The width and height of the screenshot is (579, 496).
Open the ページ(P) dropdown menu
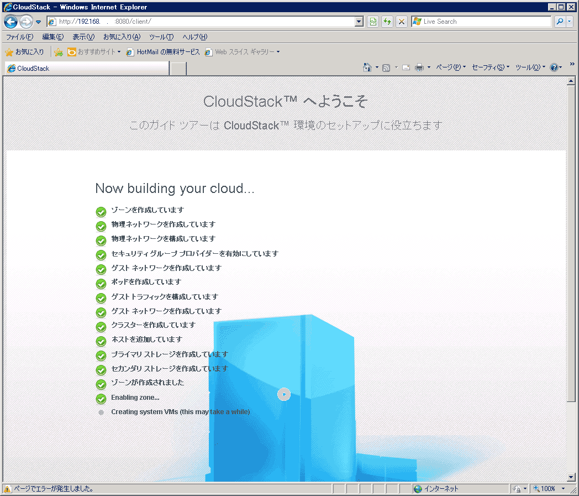[450, 67]
